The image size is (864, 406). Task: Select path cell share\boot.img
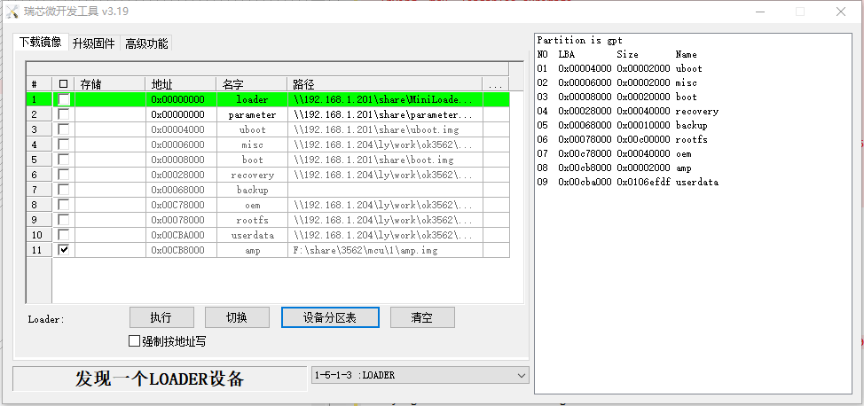pos(385,160)
